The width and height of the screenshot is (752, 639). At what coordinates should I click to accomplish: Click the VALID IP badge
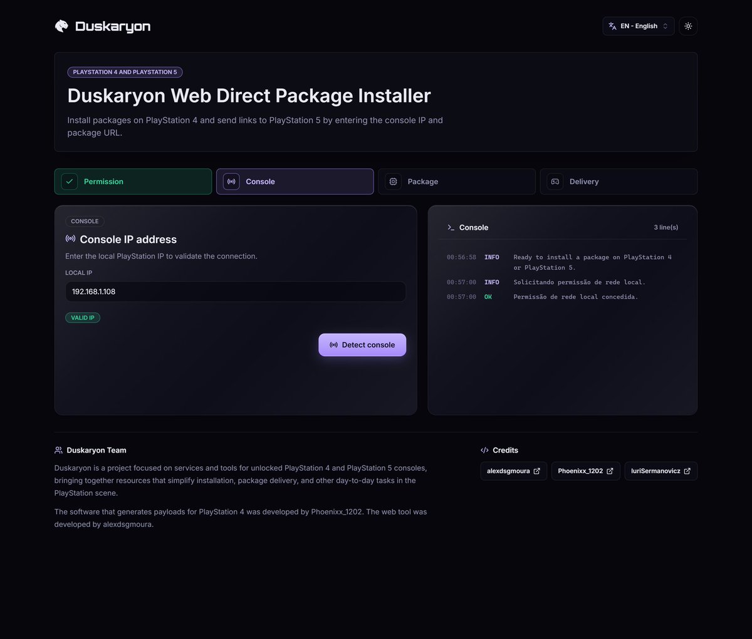click(x=83, y=318)
